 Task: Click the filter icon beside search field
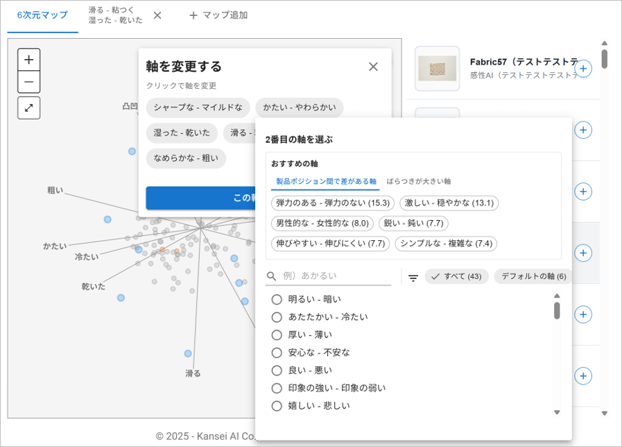pos(413,277)
